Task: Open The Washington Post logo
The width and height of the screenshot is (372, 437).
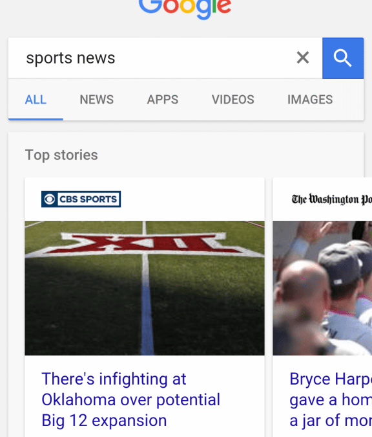Action: coord(332,199)
